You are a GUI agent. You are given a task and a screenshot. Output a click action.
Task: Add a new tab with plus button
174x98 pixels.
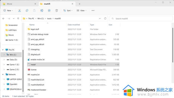80,4
